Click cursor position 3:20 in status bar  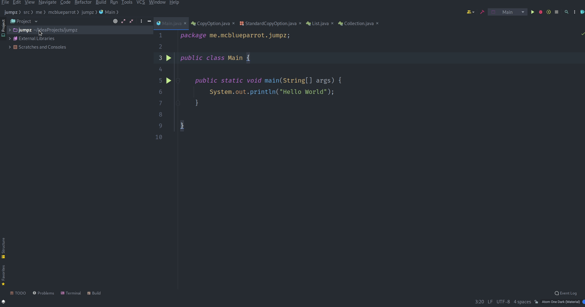click(x=479, y=302)
